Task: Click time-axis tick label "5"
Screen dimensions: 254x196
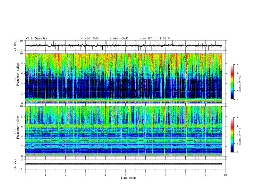Action: 125,175
